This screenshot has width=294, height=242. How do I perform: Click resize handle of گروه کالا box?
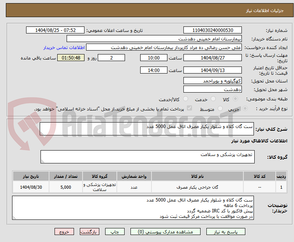click(42, 161)
